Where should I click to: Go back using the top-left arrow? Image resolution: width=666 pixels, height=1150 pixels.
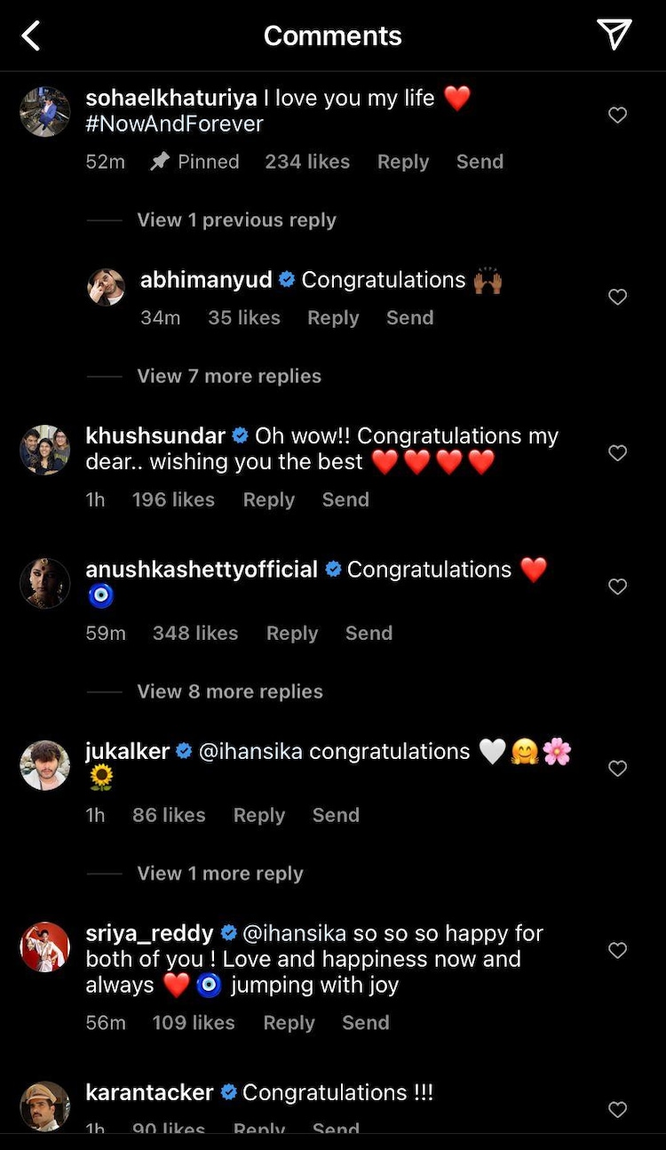click(31, 36)
